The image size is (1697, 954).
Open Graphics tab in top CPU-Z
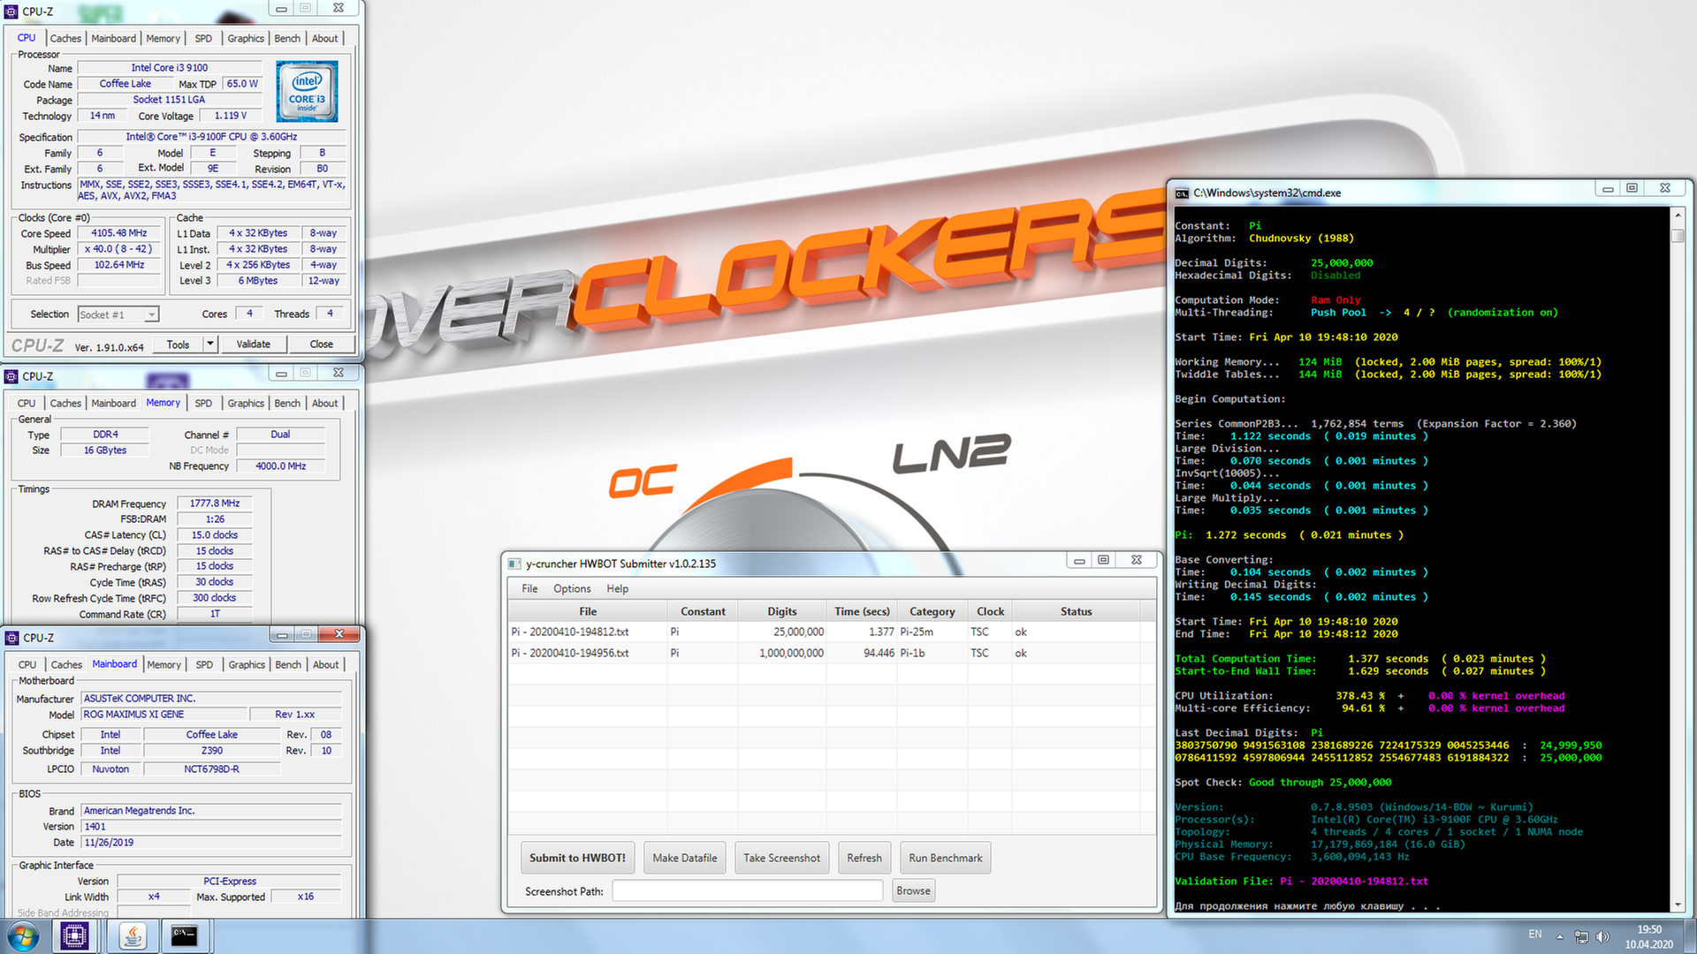(x=246, y=38)
